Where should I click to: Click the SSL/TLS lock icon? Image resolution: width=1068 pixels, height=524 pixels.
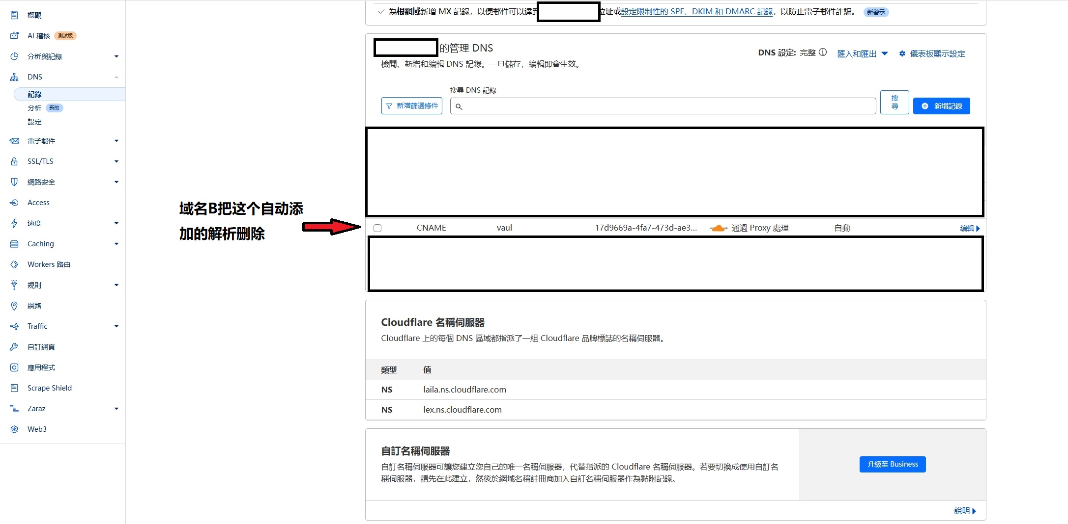[14, 161]
